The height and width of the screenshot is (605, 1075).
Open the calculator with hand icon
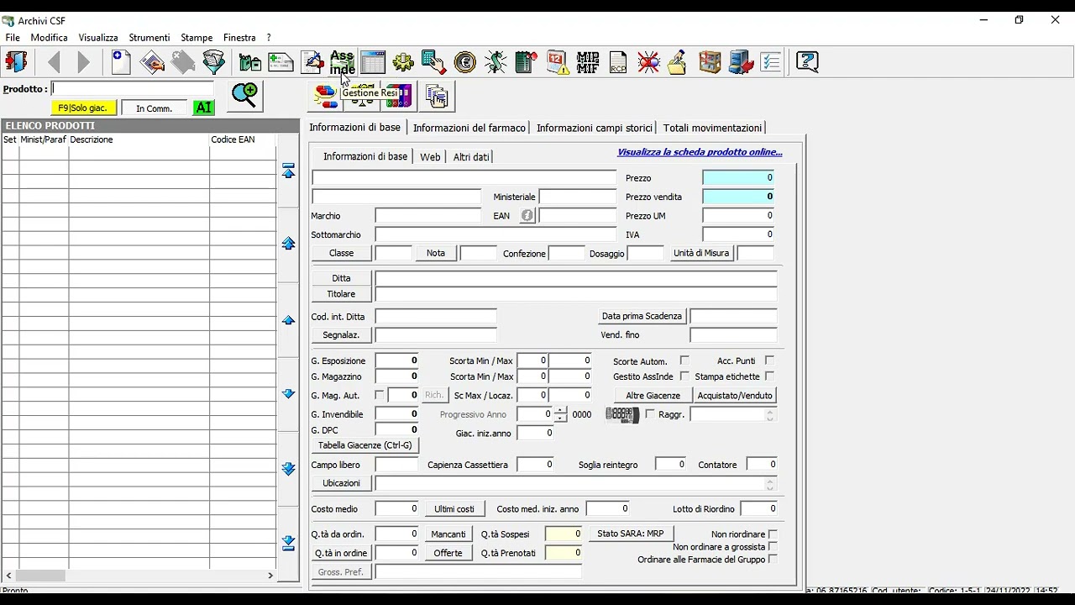433,62
